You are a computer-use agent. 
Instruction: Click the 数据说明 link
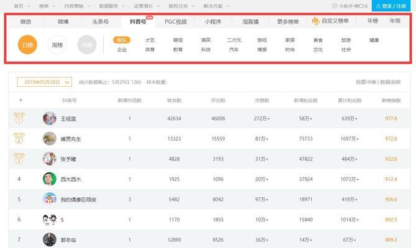(391, 82)
